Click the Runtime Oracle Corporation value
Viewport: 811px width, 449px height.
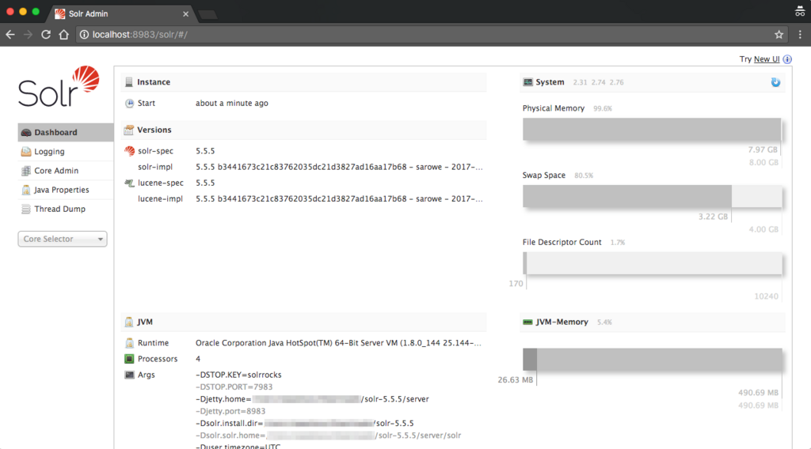(x=338, y=343)
